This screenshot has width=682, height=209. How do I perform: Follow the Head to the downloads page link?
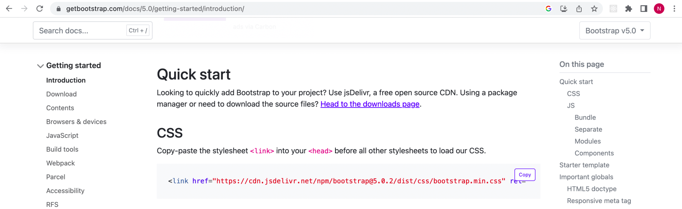click(370, 104)
